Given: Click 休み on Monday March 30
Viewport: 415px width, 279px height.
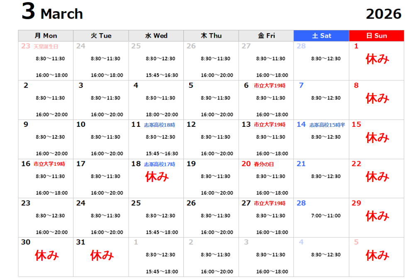Looking at the screenshot, I should pyautogui.click(x=46, y=255).
